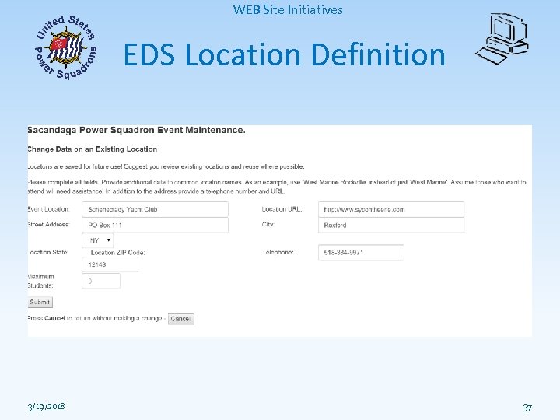Click the Location State label

coord(48,252)
